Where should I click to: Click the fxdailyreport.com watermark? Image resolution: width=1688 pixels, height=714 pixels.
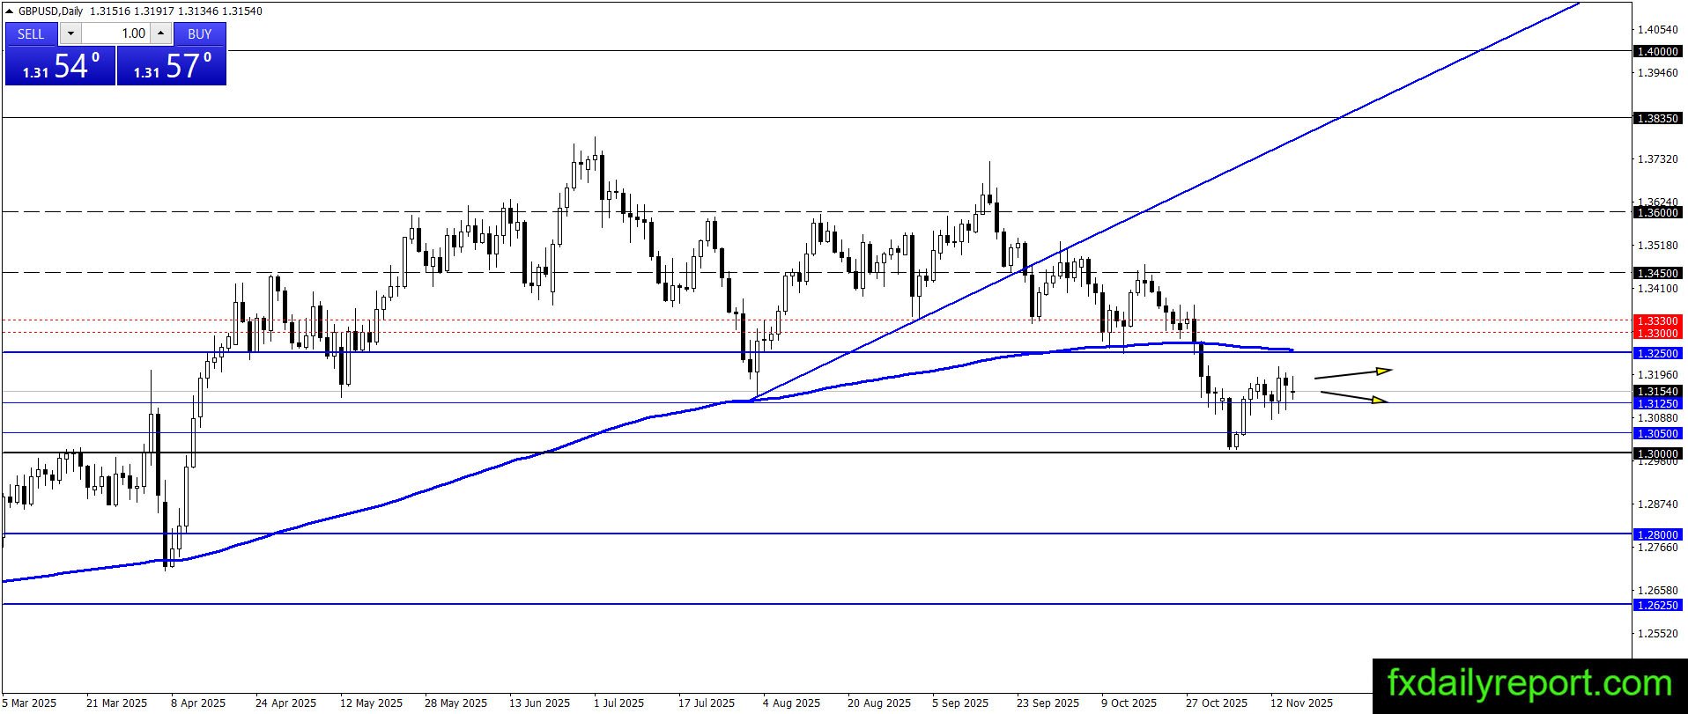[1529, 684]
